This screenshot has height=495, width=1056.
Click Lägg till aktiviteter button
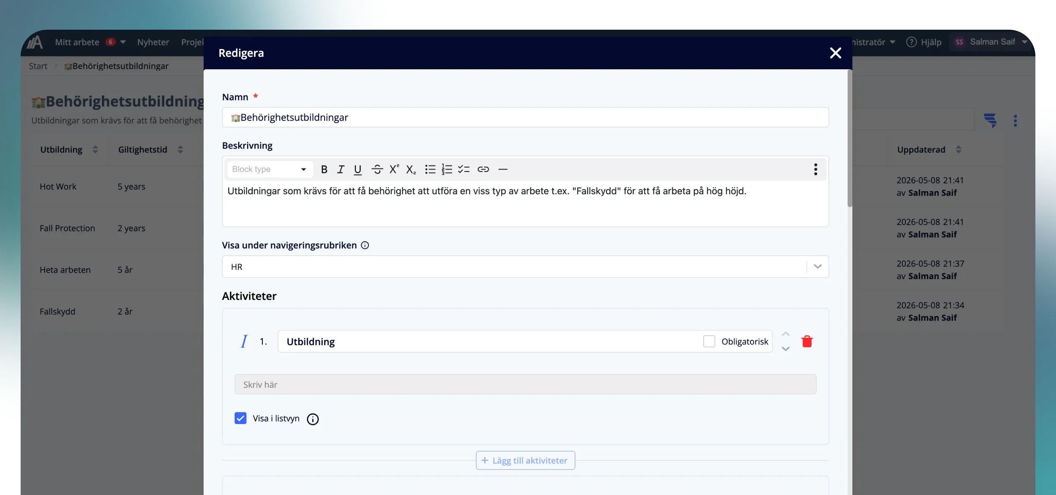click(525, 460)
